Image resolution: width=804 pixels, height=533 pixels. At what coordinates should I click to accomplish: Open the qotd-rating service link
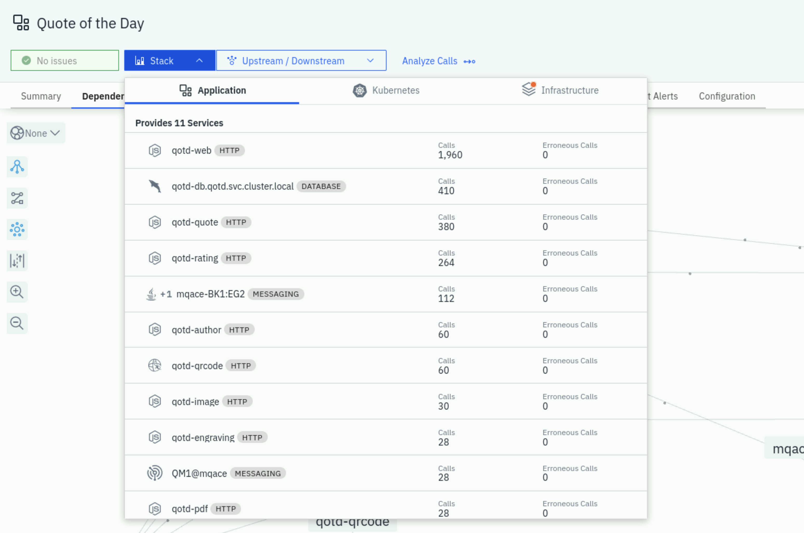click(x=195, y=258)
